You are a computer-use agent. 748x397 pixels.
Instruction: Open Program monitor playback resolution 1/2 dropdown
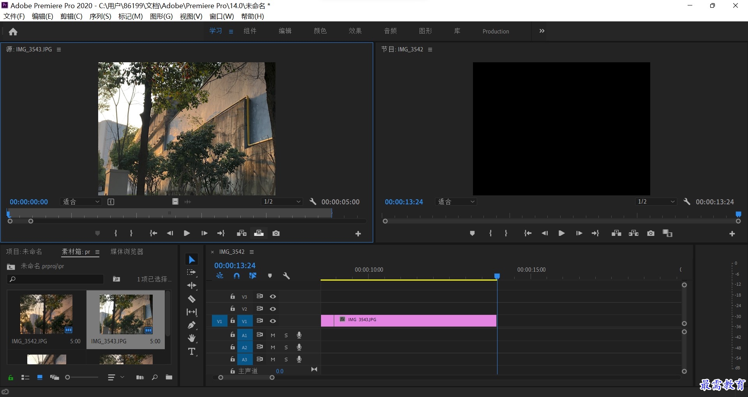pyautogui.click(x=656, y=202)
